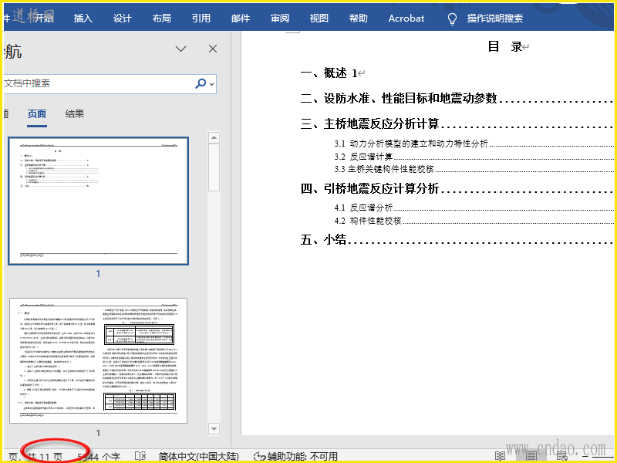Open the search options dropdown arrow
The height and width of the screenshot is (463, 617).
click(212, 84)
